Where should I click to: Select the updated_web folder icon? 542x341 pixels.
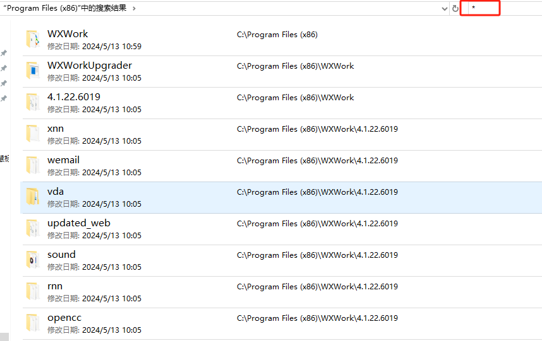point(33,228)
